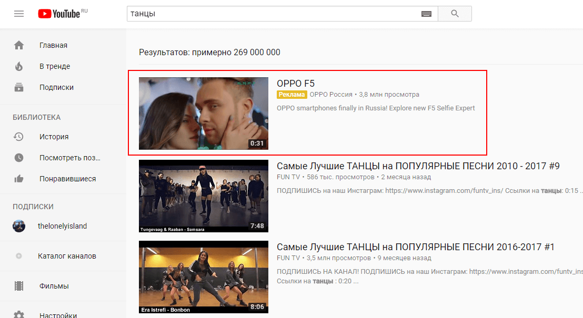Open video titled ТАНЦЫ 2010 - 2017 #9
The height and width of the screenshot is (318, 583).
pos(418,166)
